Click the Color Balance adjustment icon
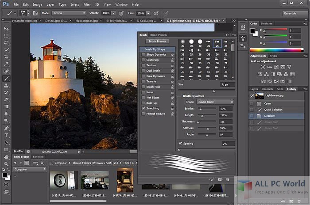Screen dimensions: 310x205 [266, 74]
